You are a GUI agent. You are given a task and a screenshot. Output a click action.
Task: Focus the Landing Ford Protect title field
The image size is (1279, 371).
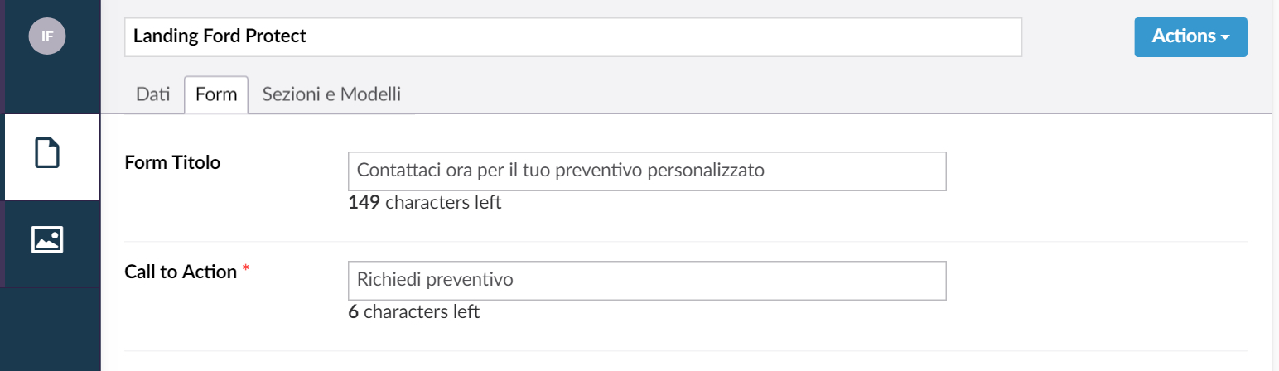pyautogui.click(x=572, y=36)
